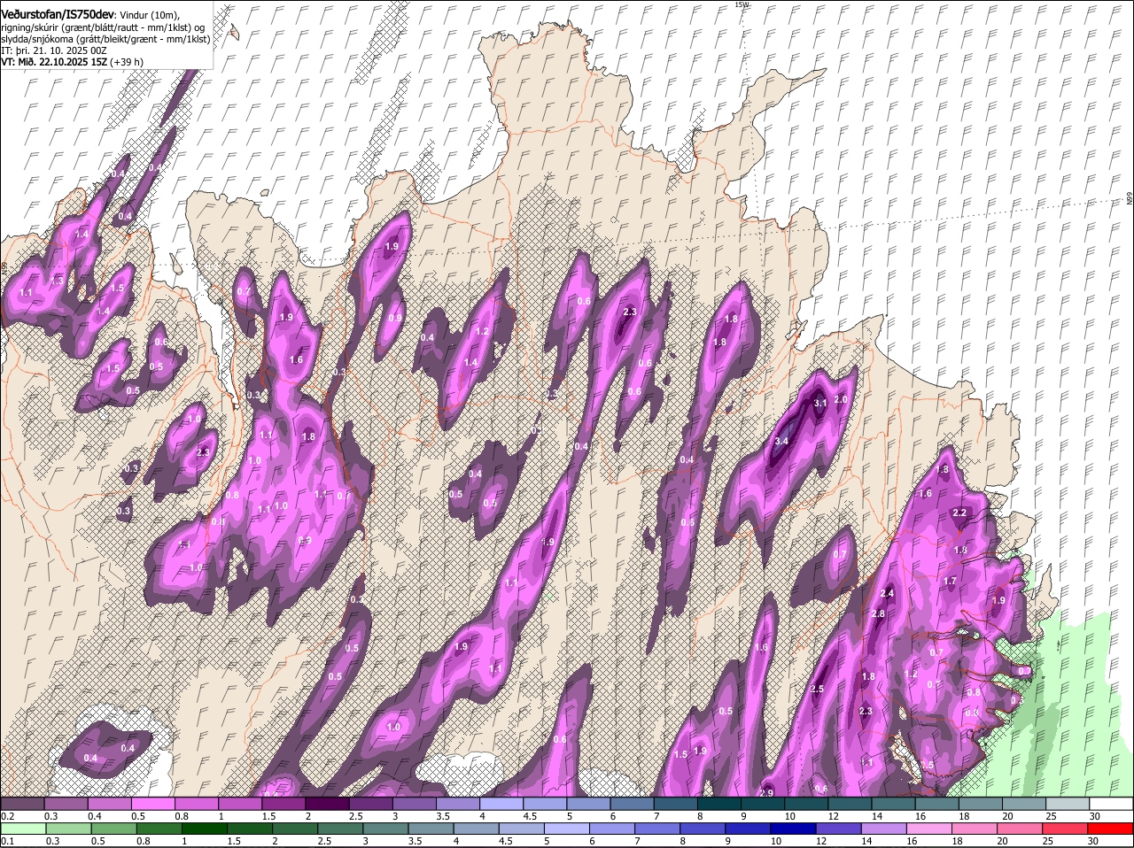Click the 15W longitude label at top

[x=742, y=4]
